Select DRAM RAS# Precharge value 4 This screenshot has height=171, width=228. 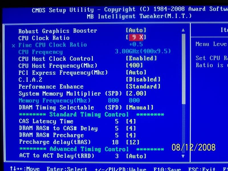131,135
